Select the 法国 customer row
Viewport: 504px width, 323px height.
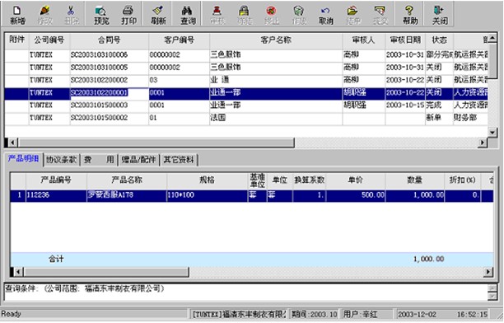[x=247, y=118]
